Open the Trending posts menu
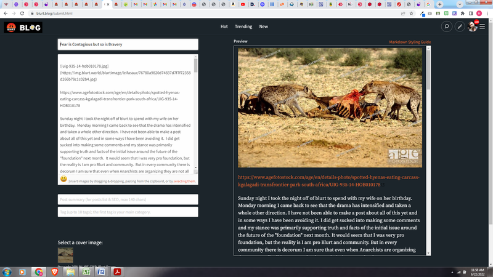493x277 pixels. pyautogui.click(x=243, y=26)
